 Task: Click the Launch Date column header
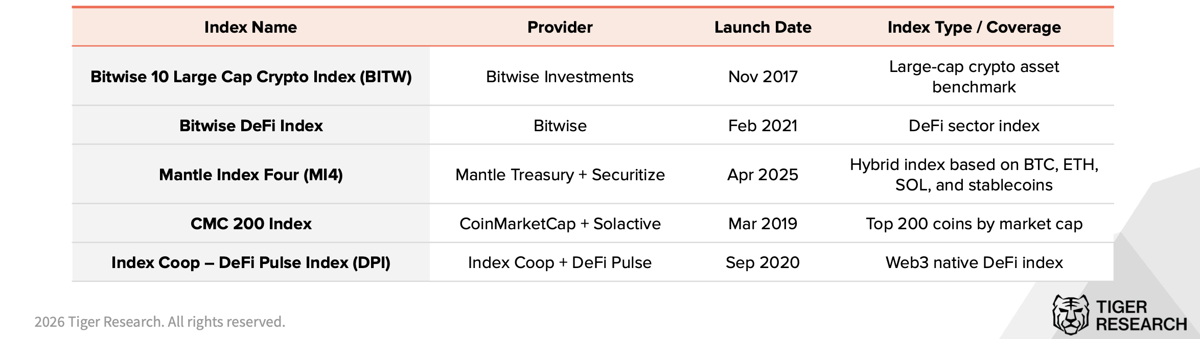point(763,27)
